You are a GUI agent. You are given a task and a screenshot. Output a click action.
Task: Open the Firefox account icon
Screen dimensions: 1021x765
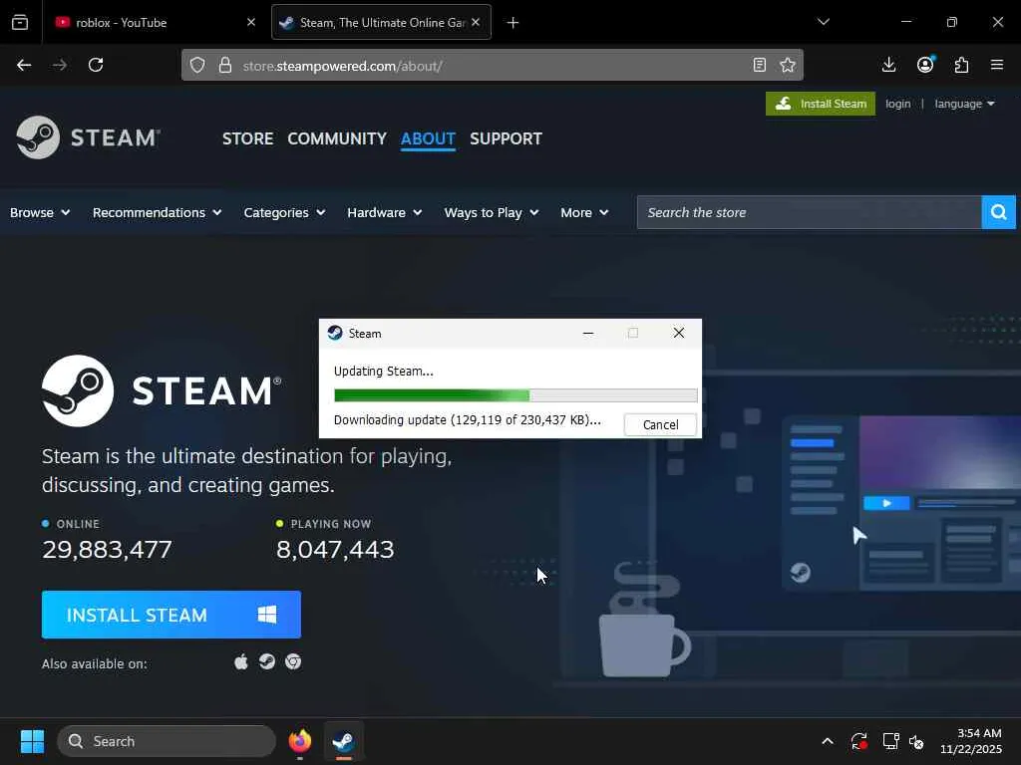coord(925,65)
